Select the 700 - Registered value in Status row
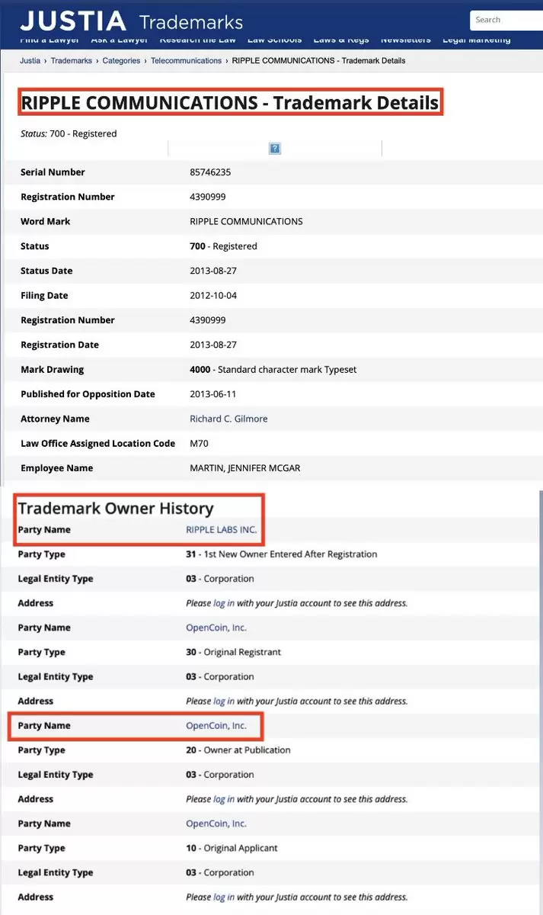Screen dimensions: 543x915 point(223,246)
